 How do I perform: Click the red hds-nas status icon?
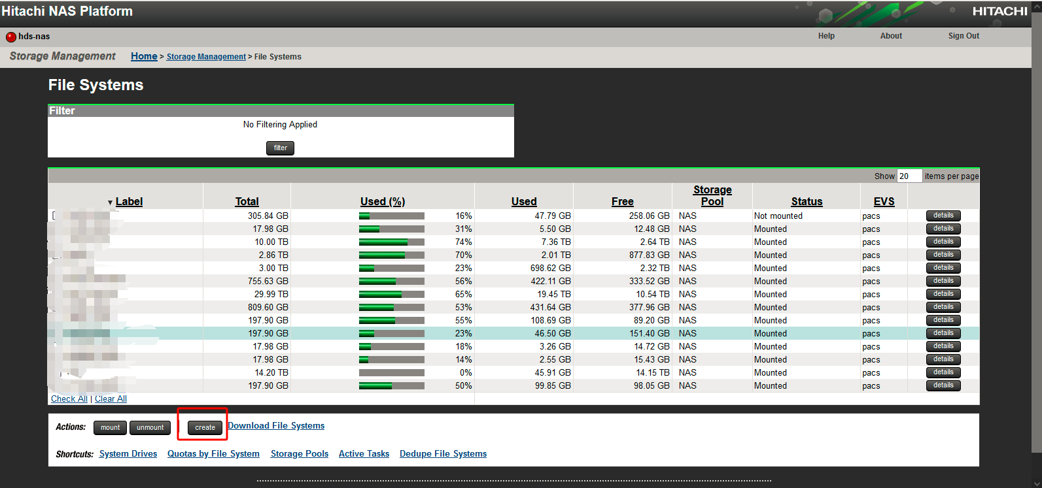pyautogui.click(x=10, y=37)
